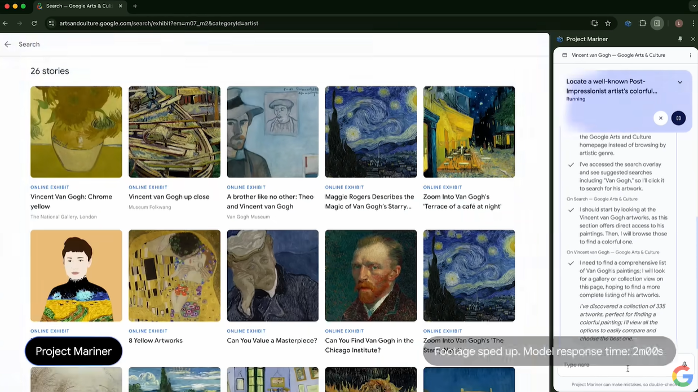This screenshot has width=698, height=392.
Task: Click the 'Museum Folkwang' caption
Action: 150,207
